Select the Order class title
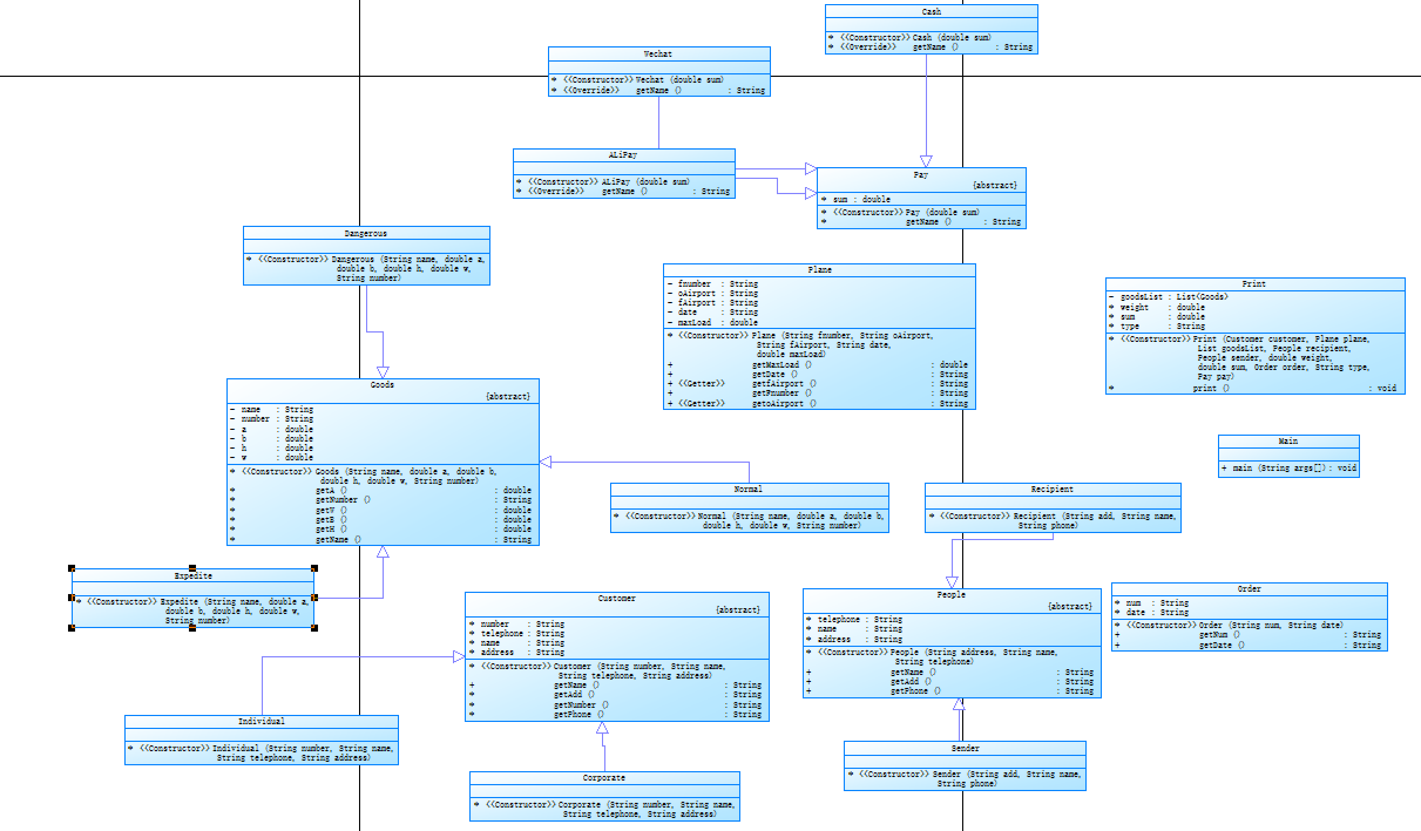 pyautogui.click(x=1249, y=589)
